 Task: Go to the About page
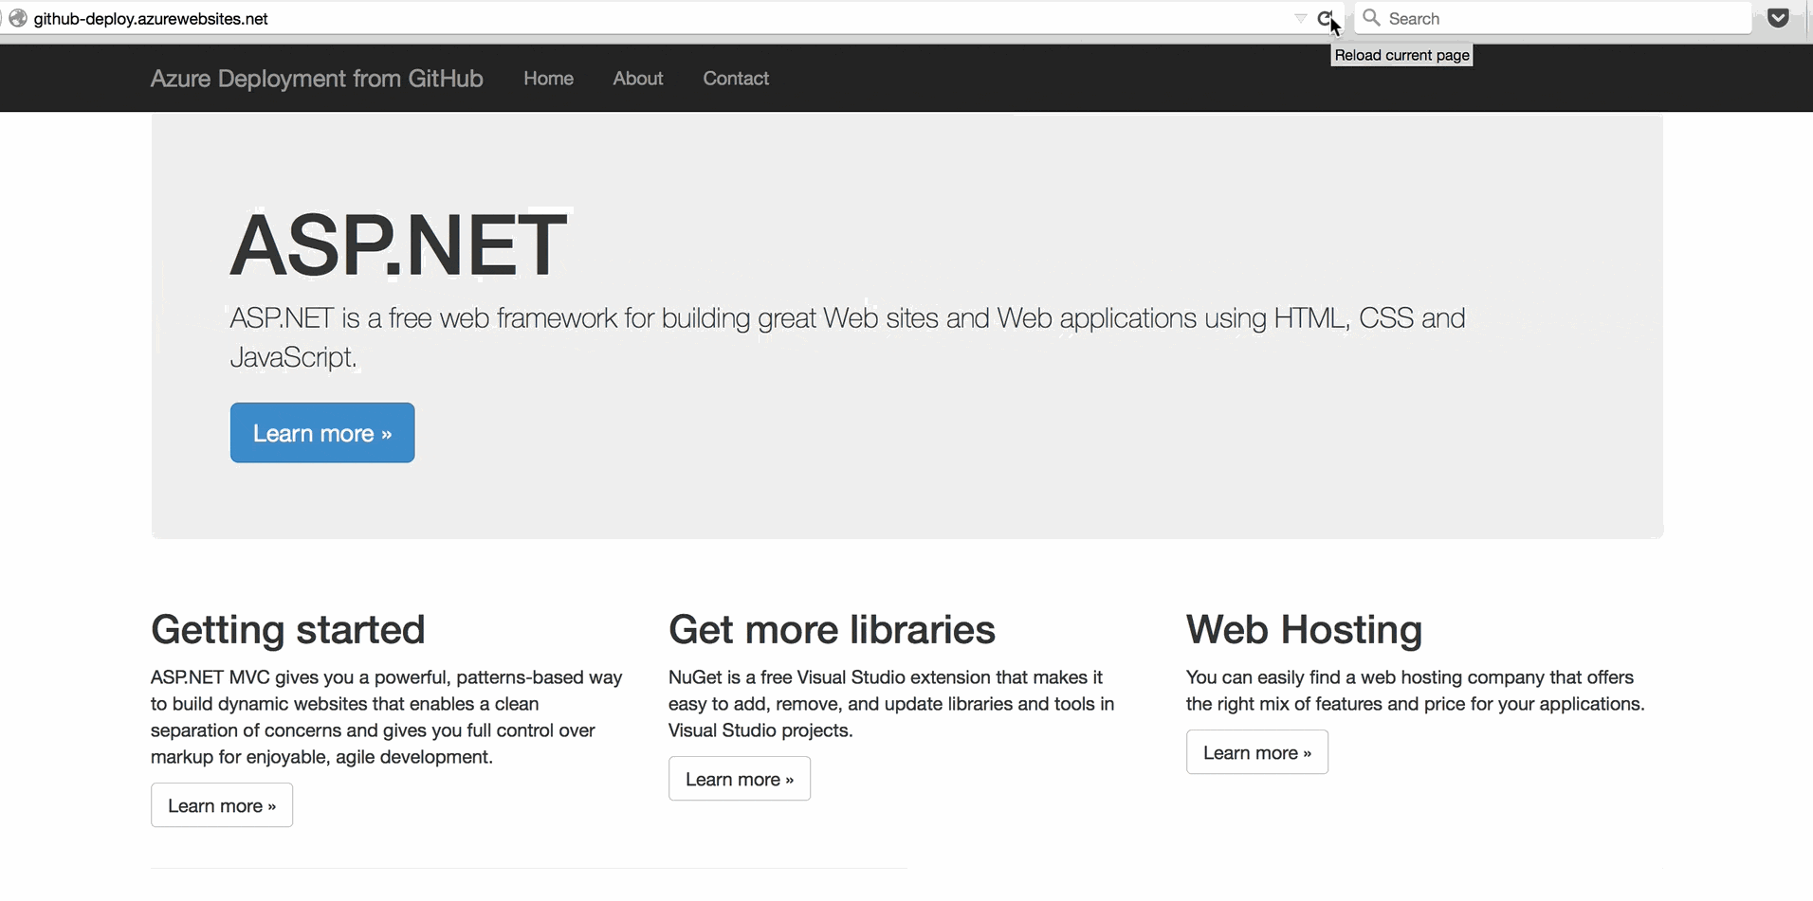pyautogui.click(x=637, y=79)
